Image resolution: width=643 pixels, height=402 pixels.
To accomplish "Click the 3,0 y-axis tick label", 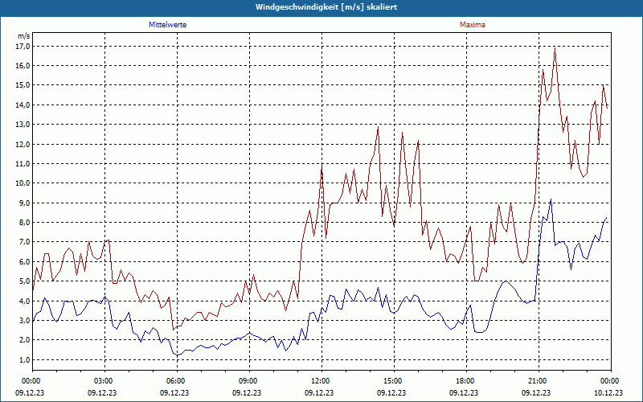I will point(25,320).
